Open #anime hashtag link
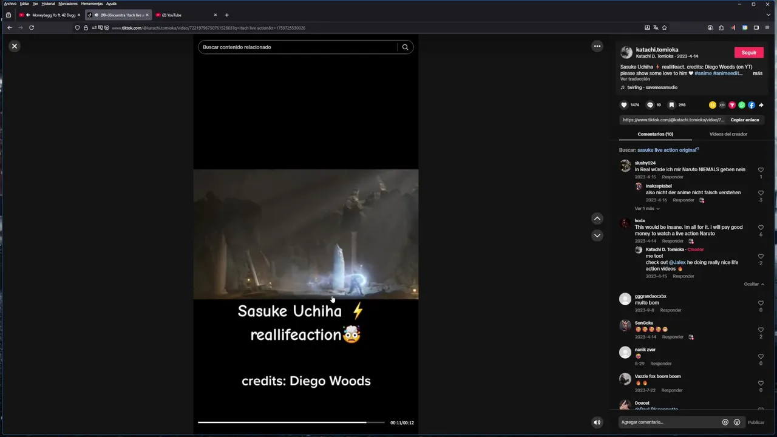 (703, 73)
